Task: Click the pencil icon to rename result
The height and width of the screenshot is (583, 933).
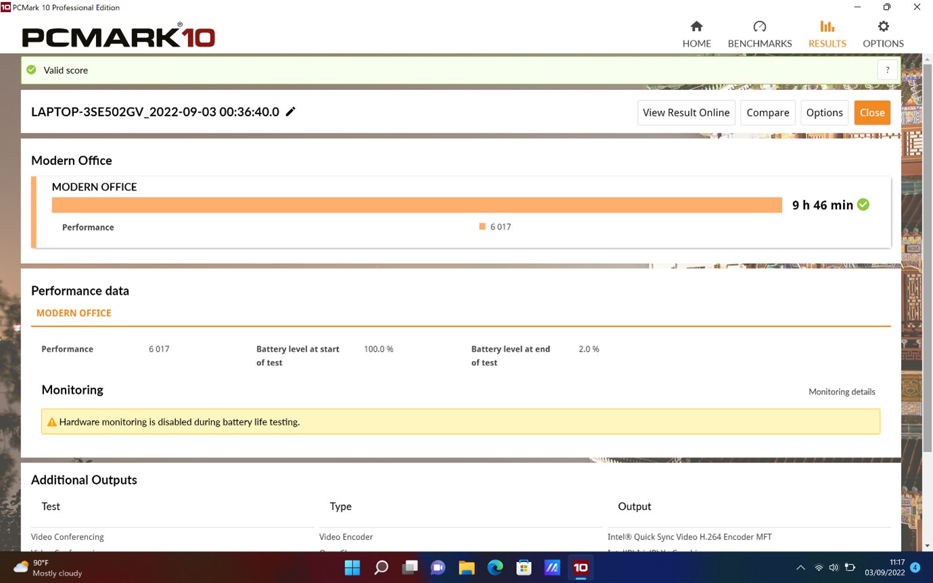Action: [x=290, y=112]
